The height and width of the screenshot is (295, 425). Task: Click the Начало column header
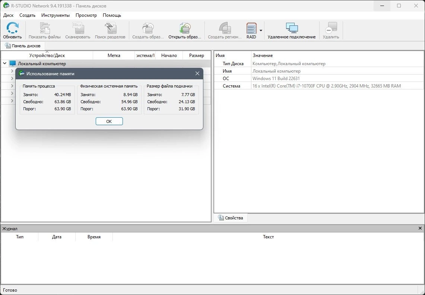click(x=169, y=55)
